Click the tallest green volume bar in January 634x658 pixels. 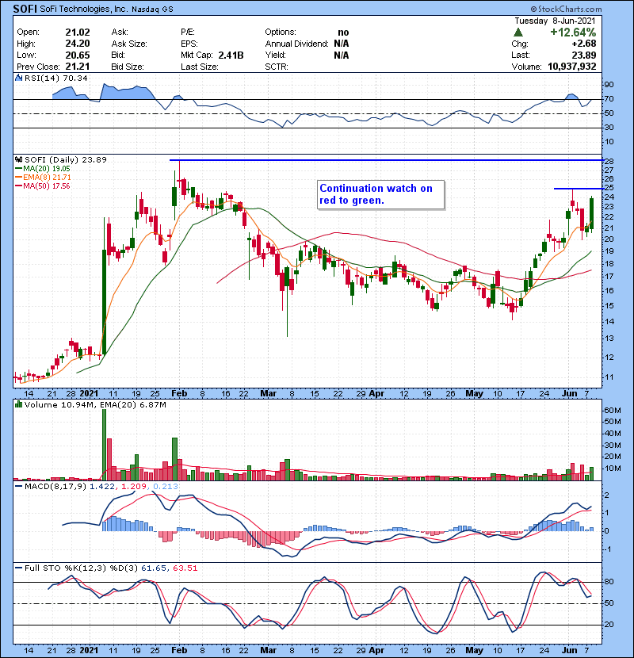pyautogui.click(x=105, y=444)
